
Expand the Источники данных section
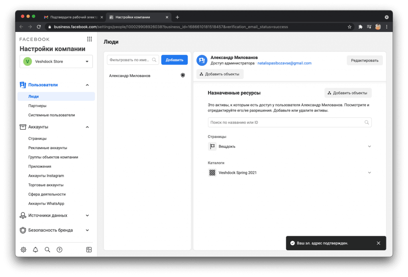[x=87, y=216]
